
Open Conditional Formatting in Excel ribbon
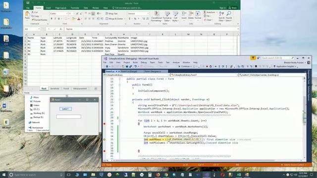(x=157, y=16)
